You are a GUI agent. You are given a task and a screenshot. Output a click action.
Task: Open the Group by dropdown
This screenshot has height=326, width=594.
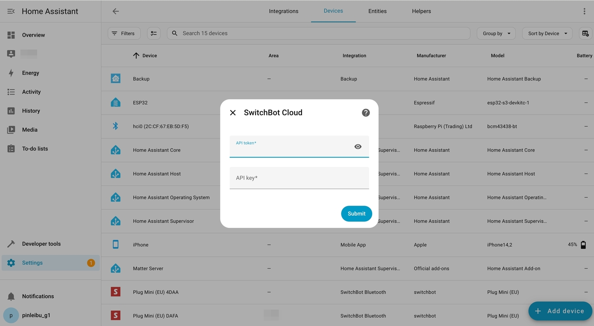(x=496, y=33)
